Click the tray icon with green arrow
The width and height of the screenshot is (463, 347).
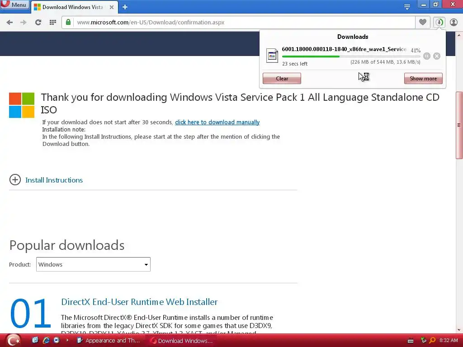(x=424, y=340)
